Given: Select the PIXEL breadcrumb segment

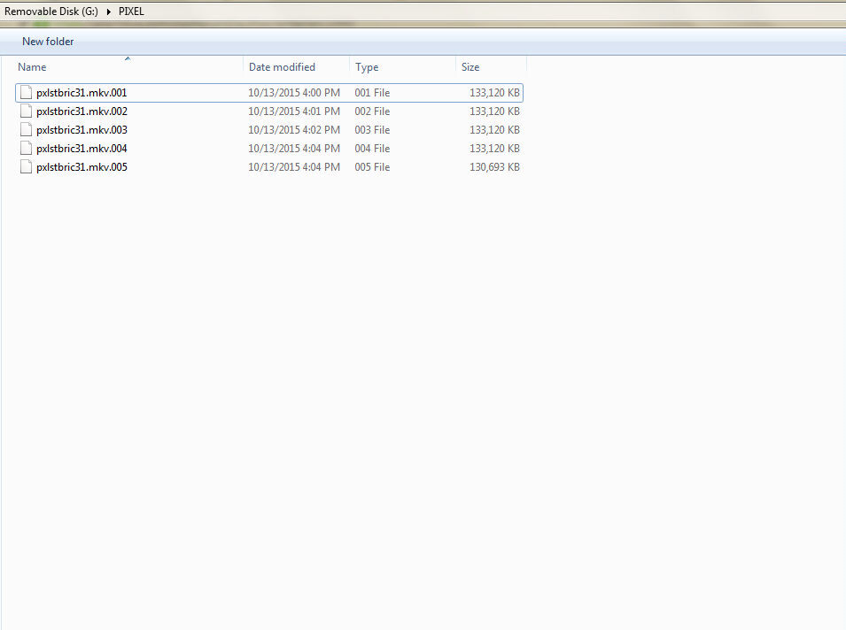Looking at the screenshot, I should 131,12.
